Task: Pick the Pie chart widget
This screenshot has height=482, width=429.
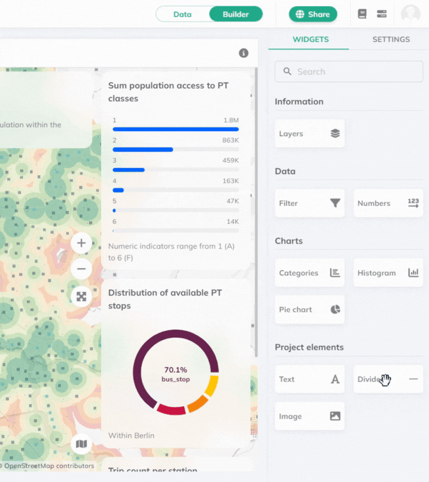Action: [x=309, y=310]
